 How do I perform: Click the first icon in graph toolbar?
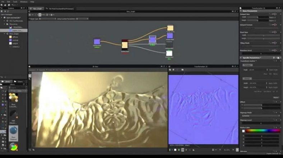point(30,15)
